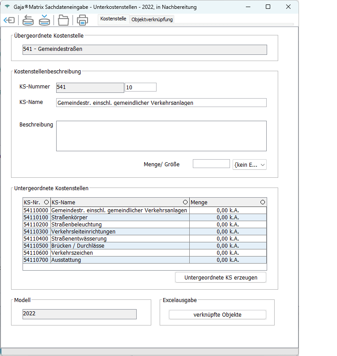Click the database icon with down arrow

[x=44, y=20]
